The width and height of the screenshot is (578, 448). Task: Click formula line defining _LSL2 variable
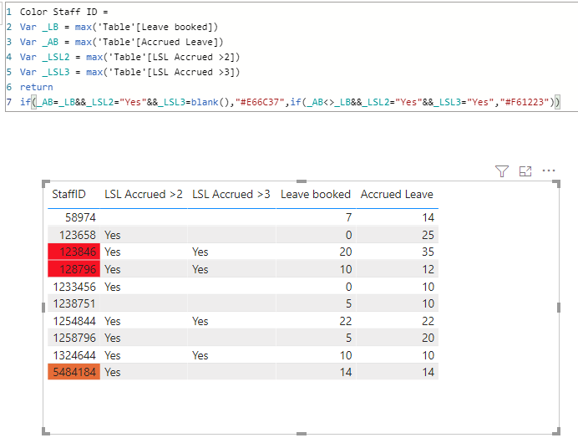129,57
